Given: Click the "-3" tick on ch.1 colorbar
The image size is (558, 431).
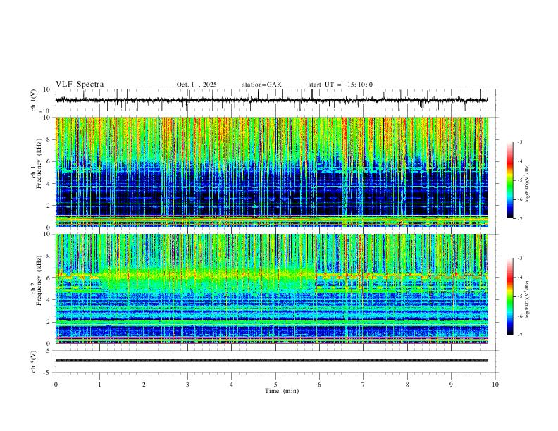Looking at the screenshot, I should tap(520, 142).
